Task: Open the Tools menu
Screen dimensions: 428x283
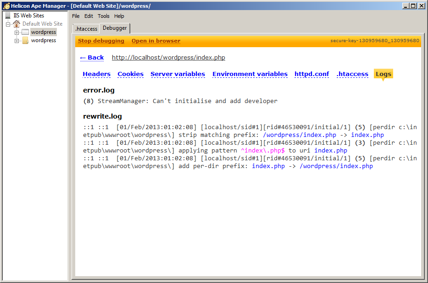Action: point(104,16)
